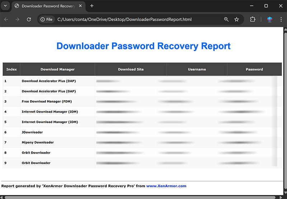Click the Downloader Password Recovery Report heading
The width and height of the screenshot is (287, 199).
point(143,46)
